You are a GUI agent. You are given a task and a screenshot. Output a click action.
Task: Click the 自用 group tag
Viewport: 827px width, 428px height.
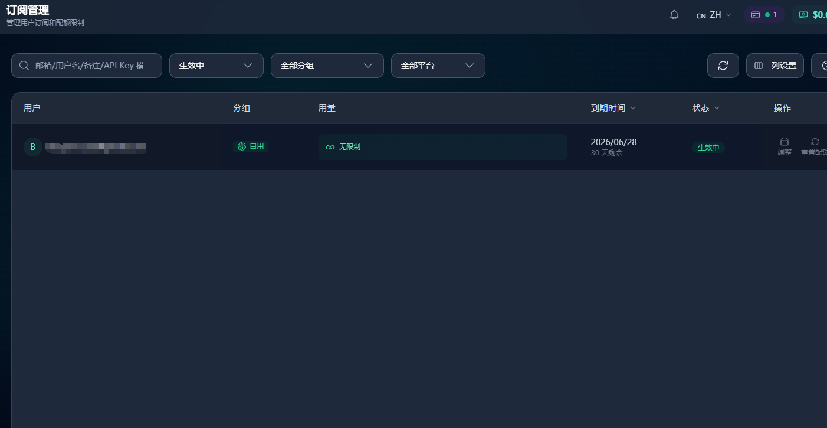click(x=251, y=146)
